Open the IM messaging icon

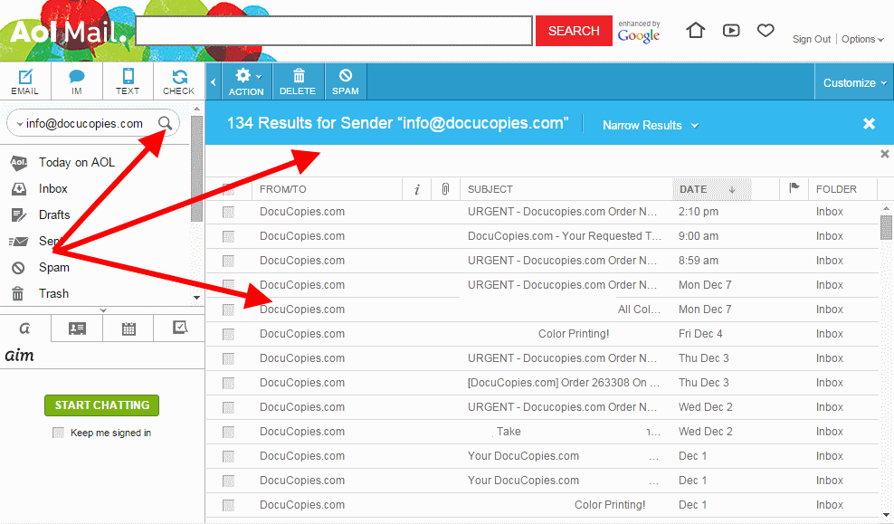tap(77, 81)
